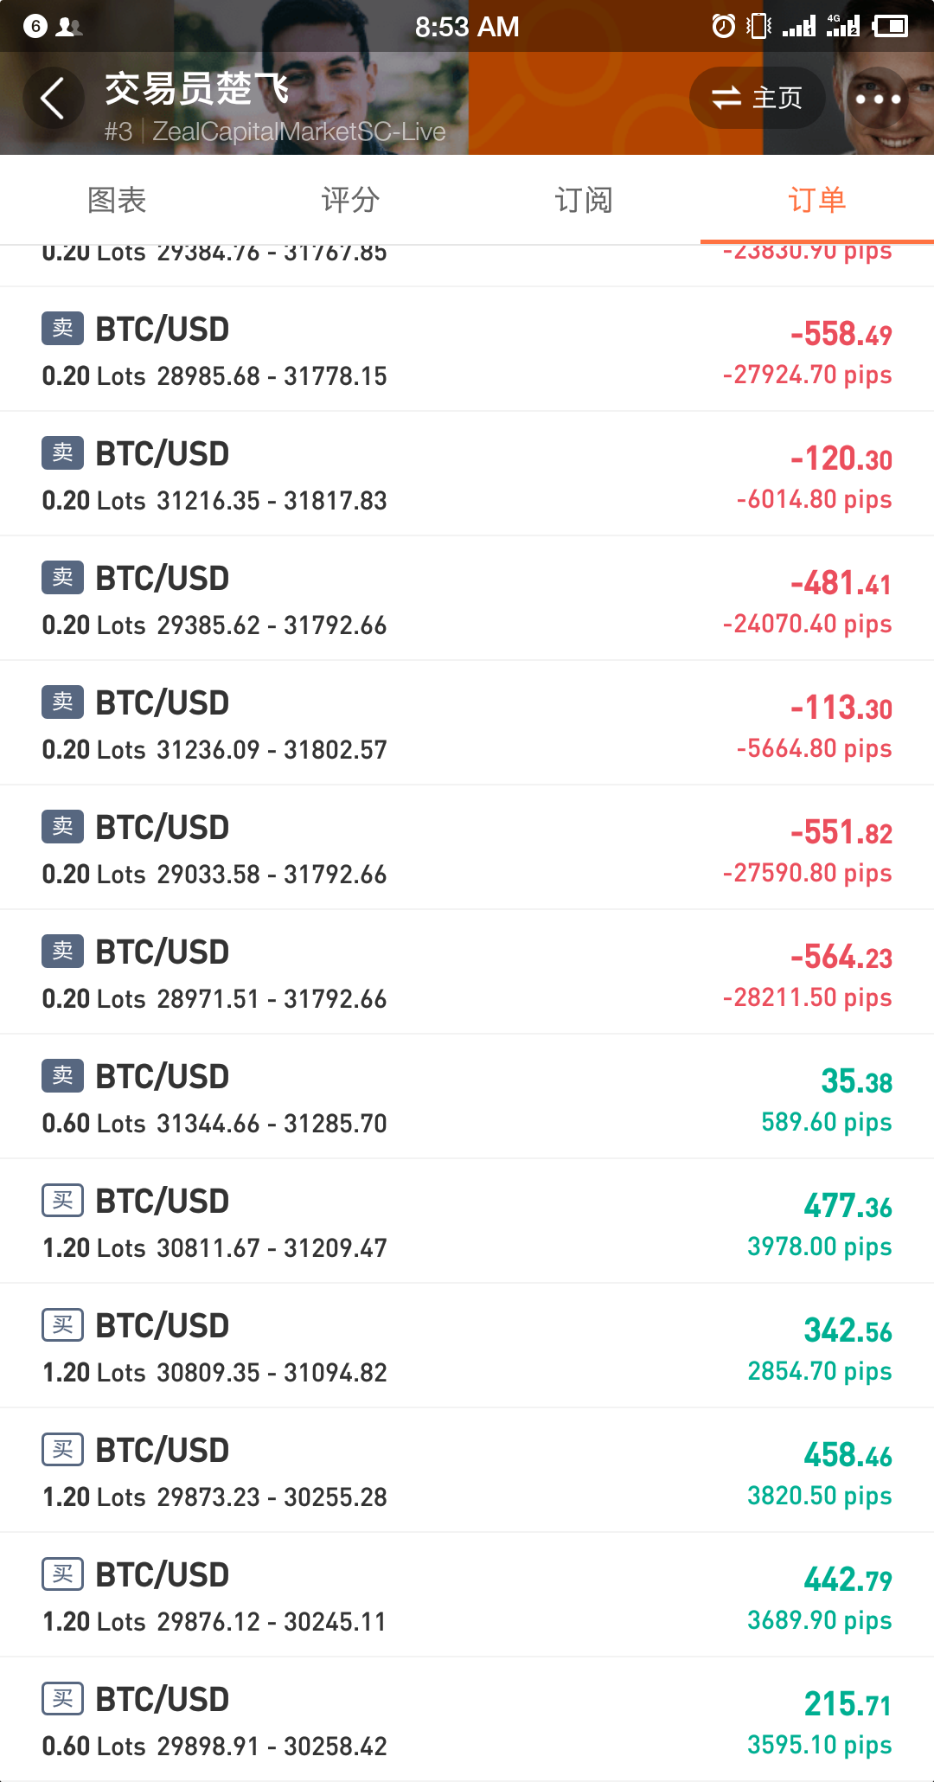Viewport: 934px width, 1782px height.
Task: Open the buy order with 215.71 profit
Action: coord(467,1720)
